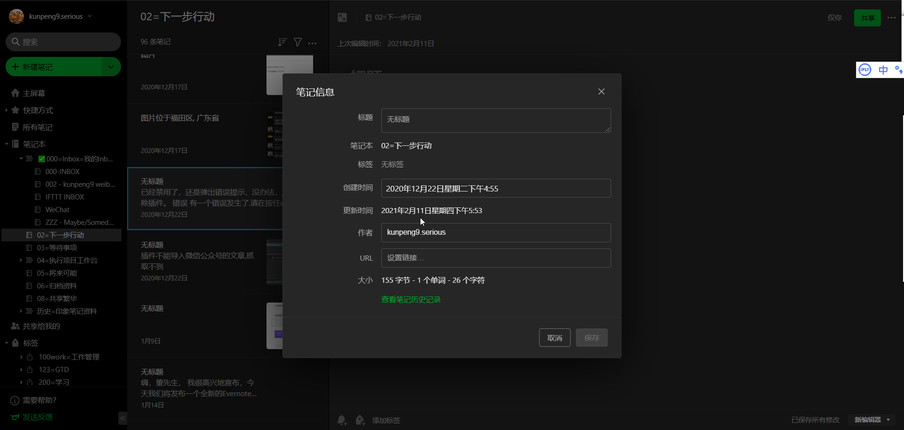Click the add reminder bell icon
Screen dimensions: 904x430
coord(342,420)
